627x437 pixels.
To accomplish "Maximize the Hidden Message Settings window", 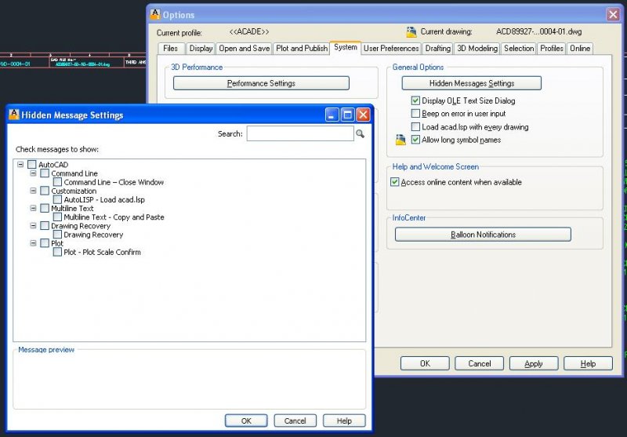I will click(x=347, y=115).
